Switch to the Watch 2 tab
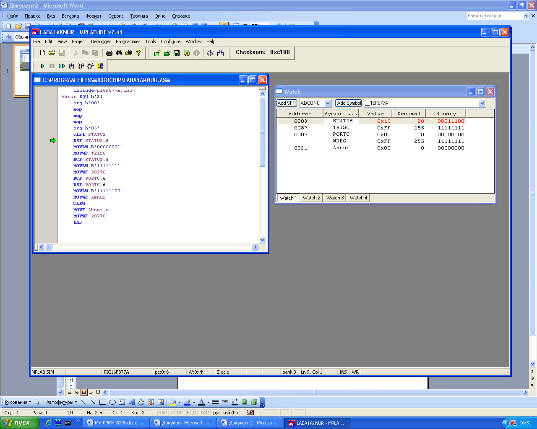The height and width of the screenshot is (429, 537). [x=311, y=198]
